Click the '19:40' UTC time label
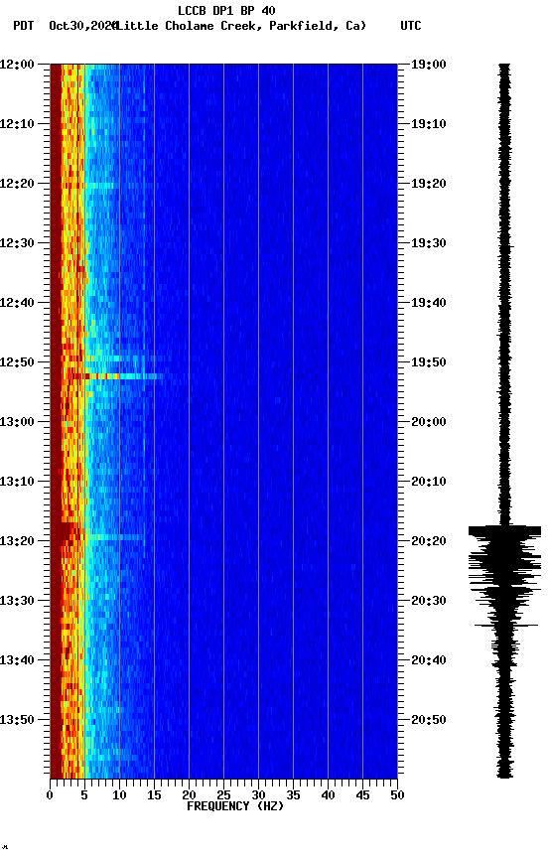 pos(429,303)
